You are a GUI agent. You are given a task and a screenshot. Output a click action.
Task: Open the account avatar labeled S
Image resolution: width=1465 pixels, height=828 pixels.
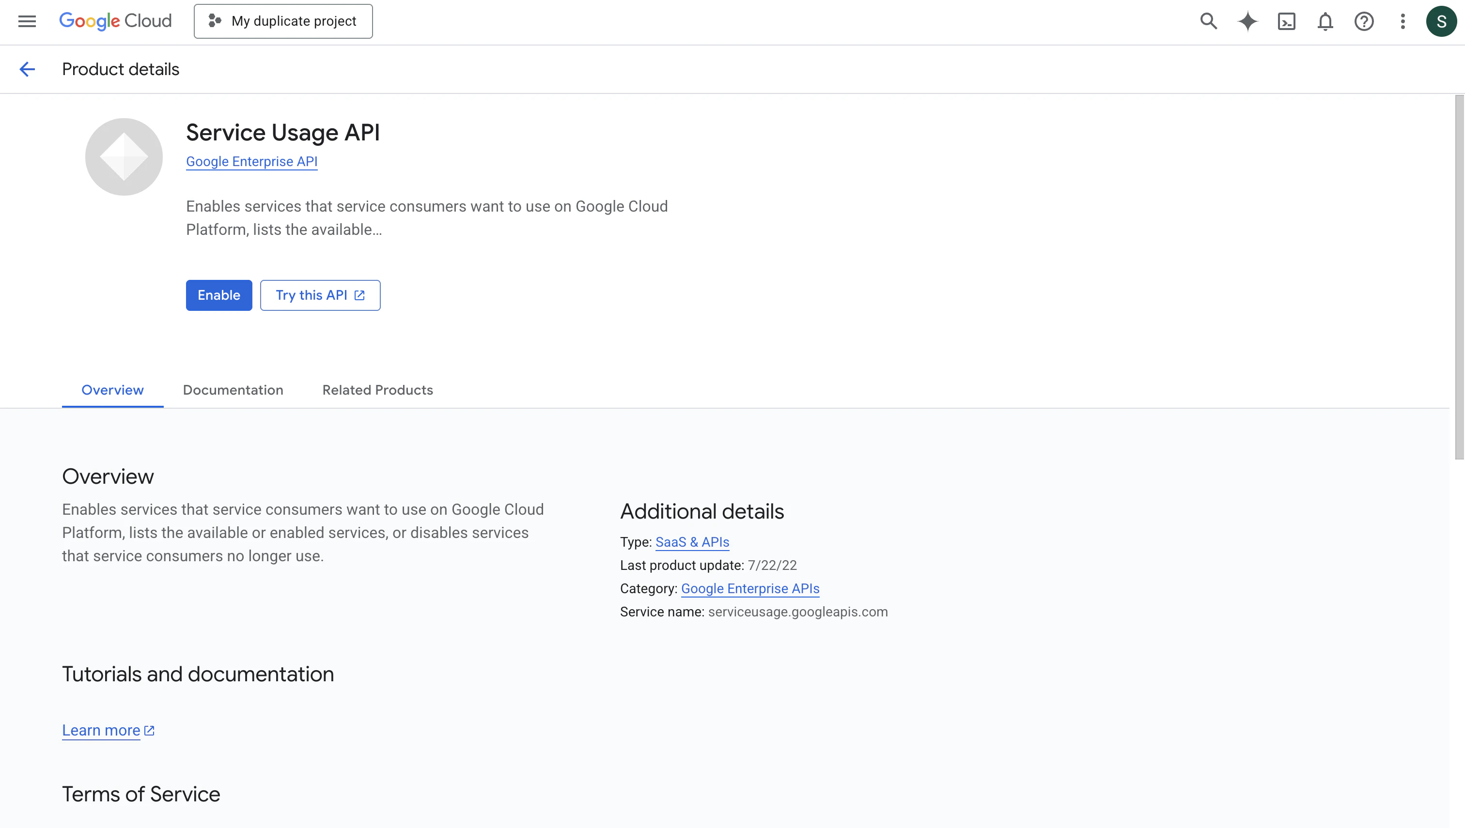1441,22
